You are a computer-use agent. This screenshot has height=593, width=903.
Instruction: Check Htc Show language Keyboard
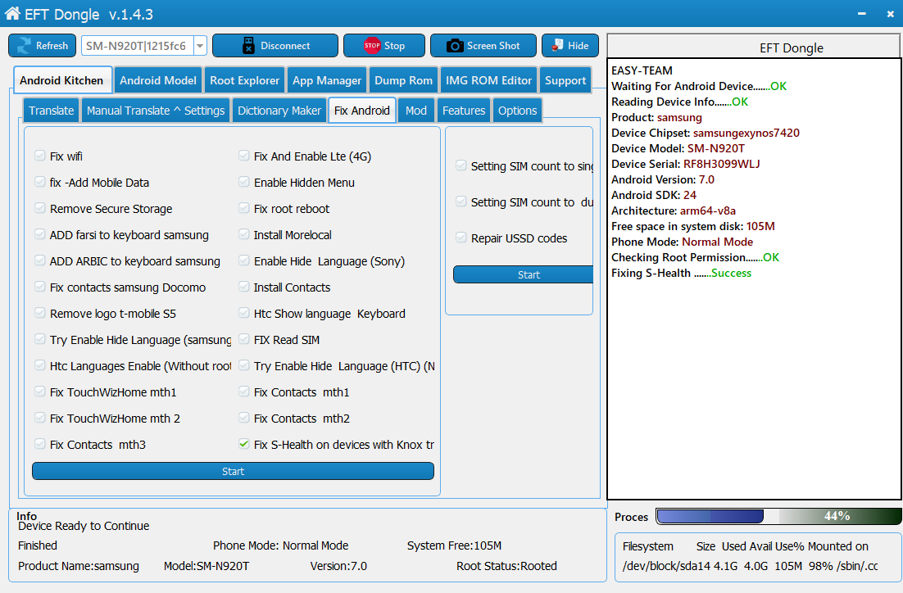click(x=243, y=313)
